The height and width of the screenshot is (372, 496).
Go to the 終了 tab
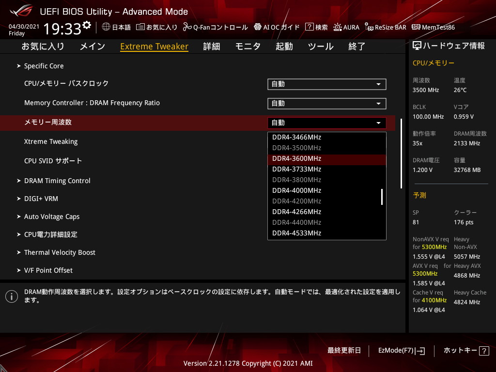click(357, 46)
